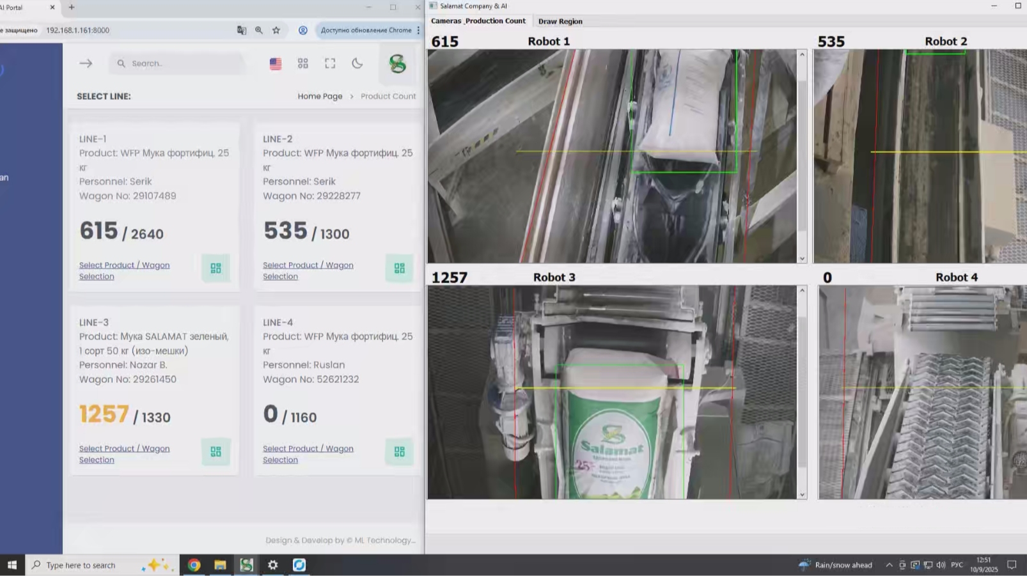Viewport: 1027px width, 576px height.
Task: Go to Home Page breadcrumb link
Action: click(x=320, y=97)
